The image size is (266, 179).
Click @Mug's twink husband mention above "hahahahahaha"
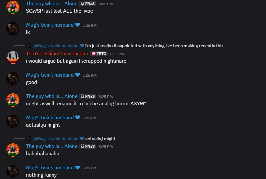(55, 139)
